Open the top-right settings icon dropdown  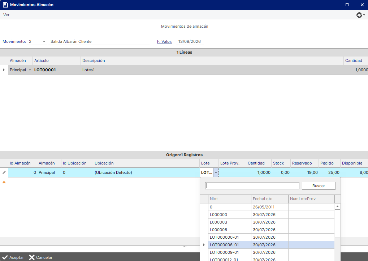(x=360, y=15)
